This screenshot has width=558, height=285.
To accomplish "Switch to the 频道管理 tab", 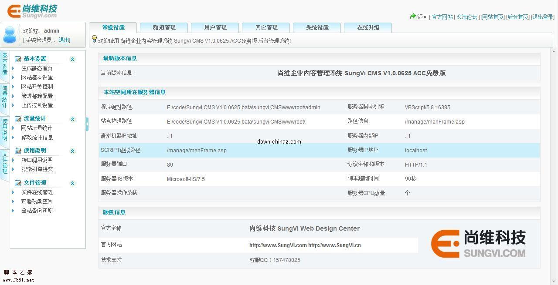I will (x=163, y=27).
